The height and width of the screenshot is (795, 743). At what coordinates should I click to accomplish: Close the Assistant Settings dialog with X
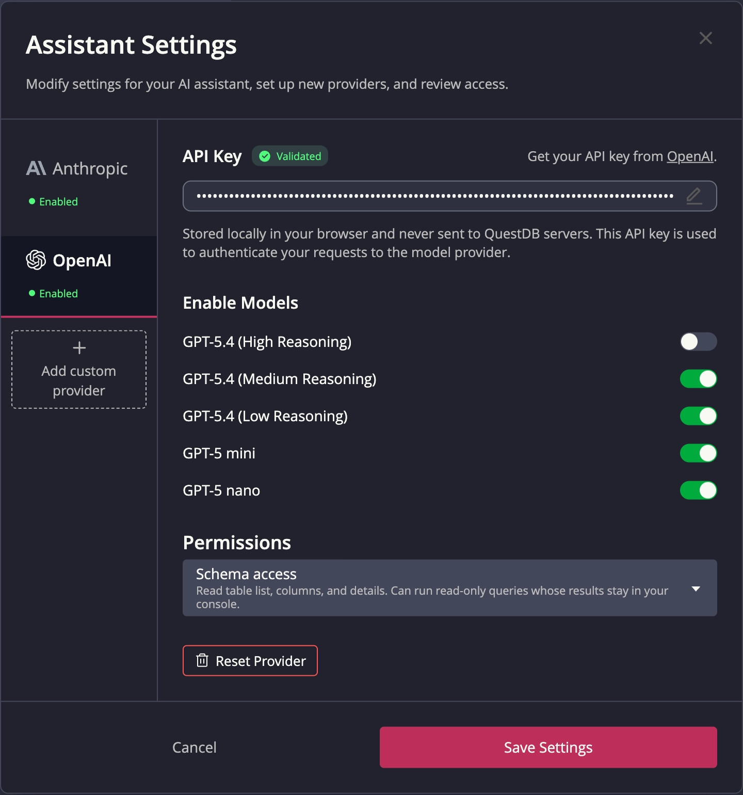(x=705, y=38)
